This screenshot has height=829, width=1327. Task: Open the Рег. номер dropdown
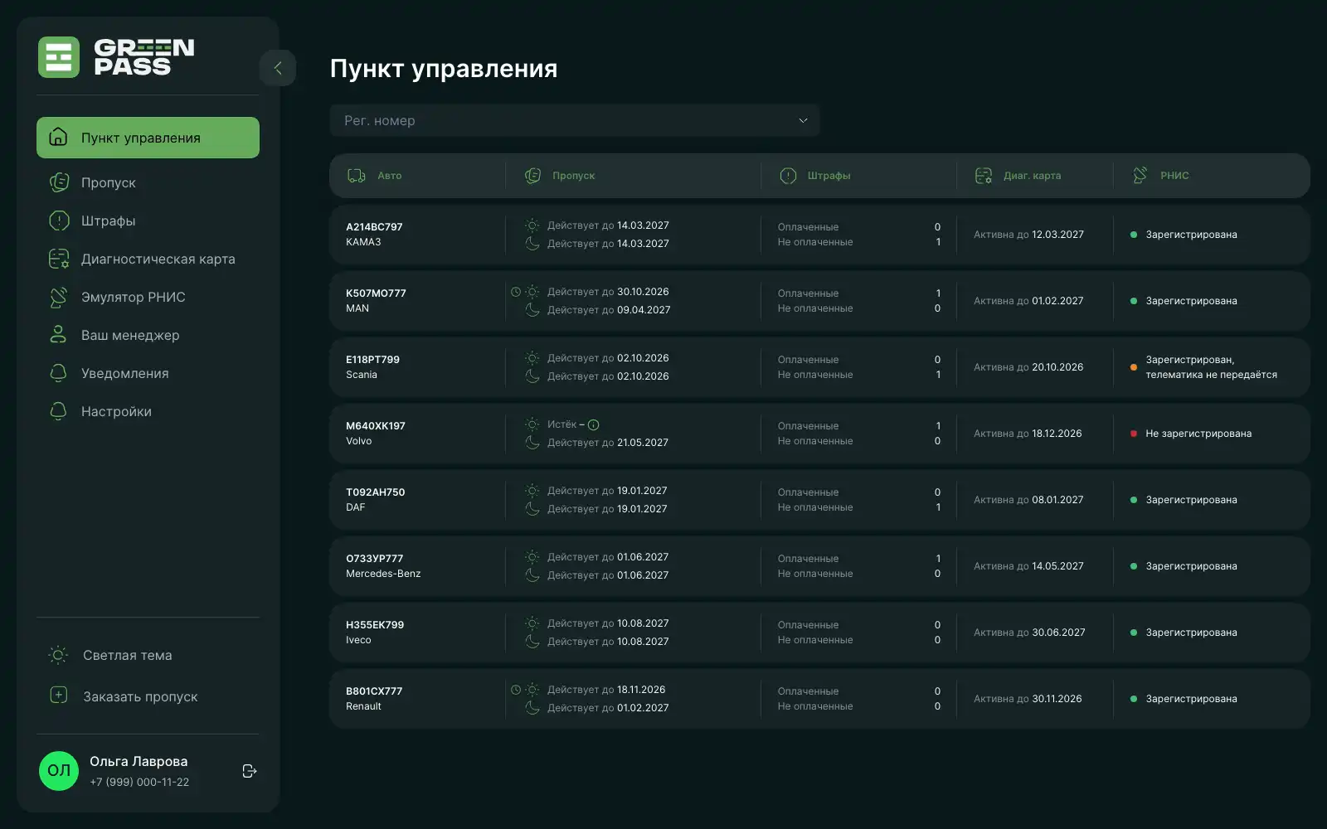pyautogui.click(x=575, y=120)
